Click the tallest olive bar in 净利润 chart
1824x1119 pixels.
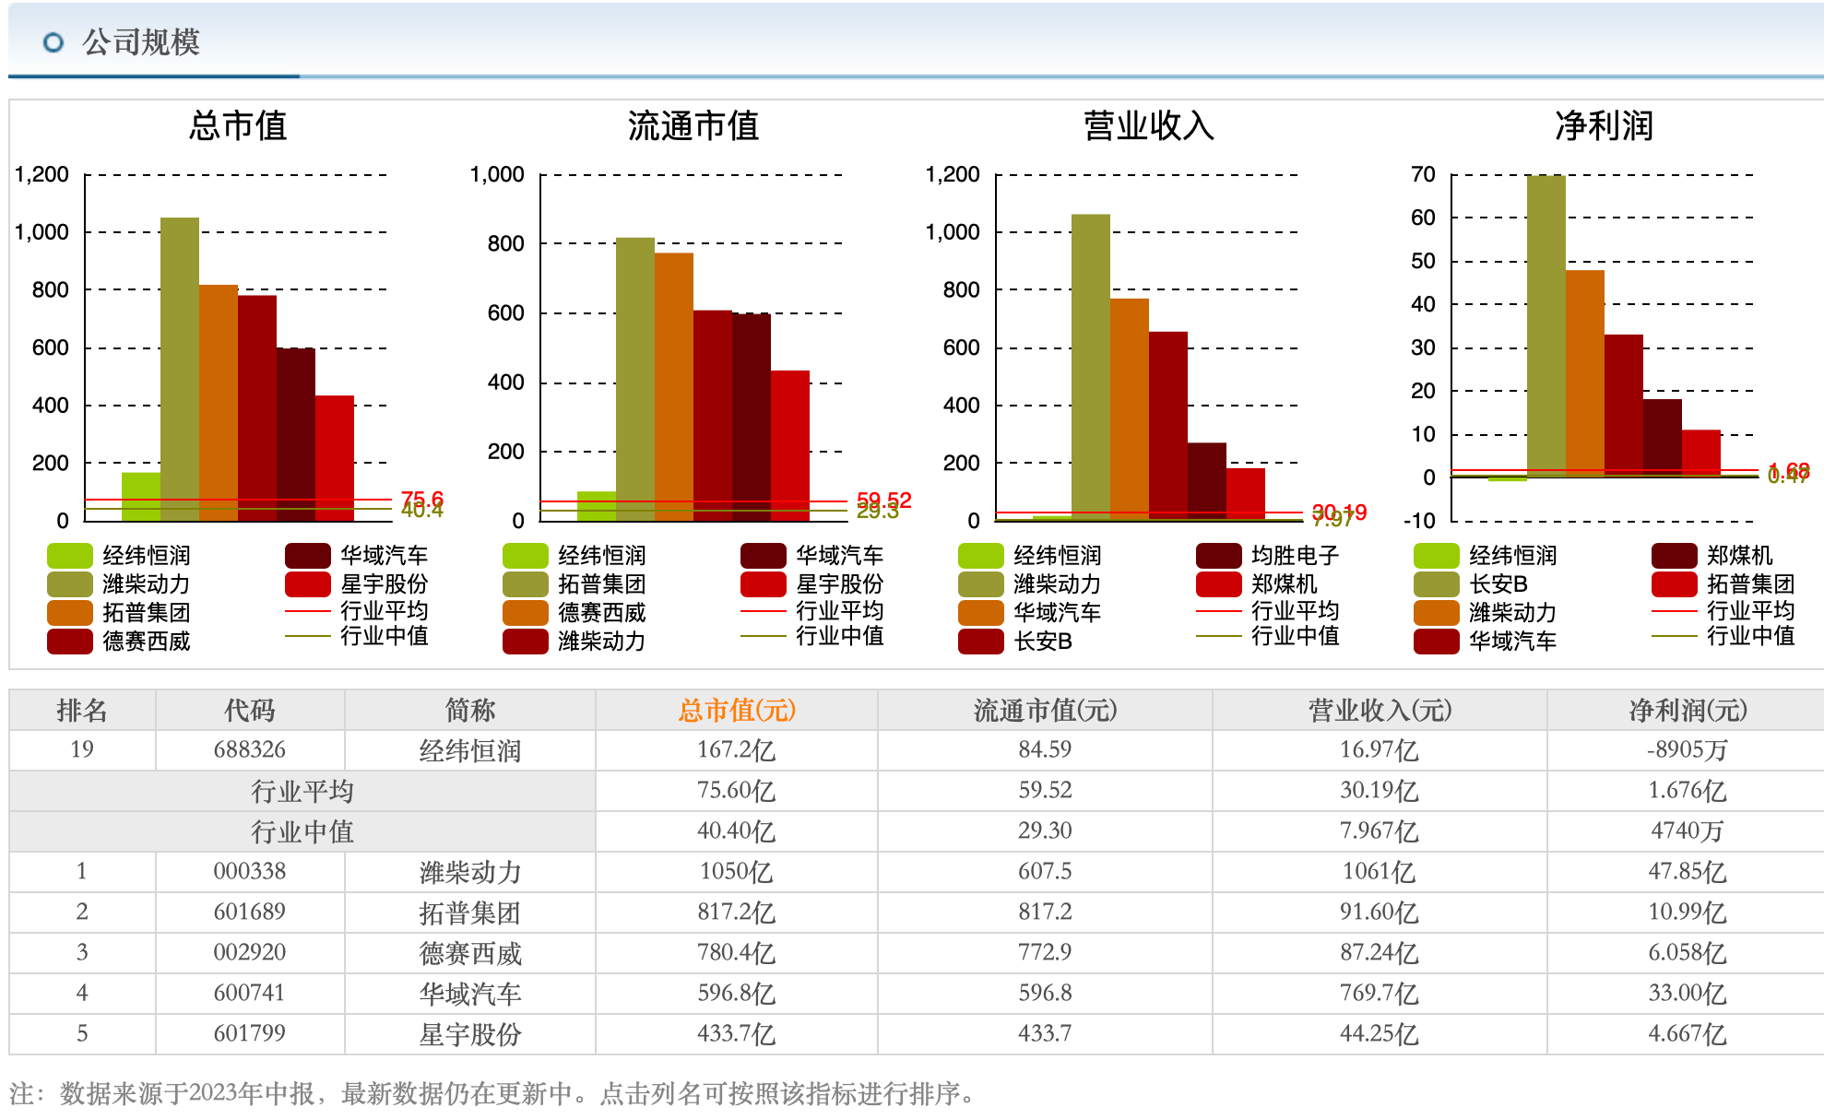coord(1546,325)
